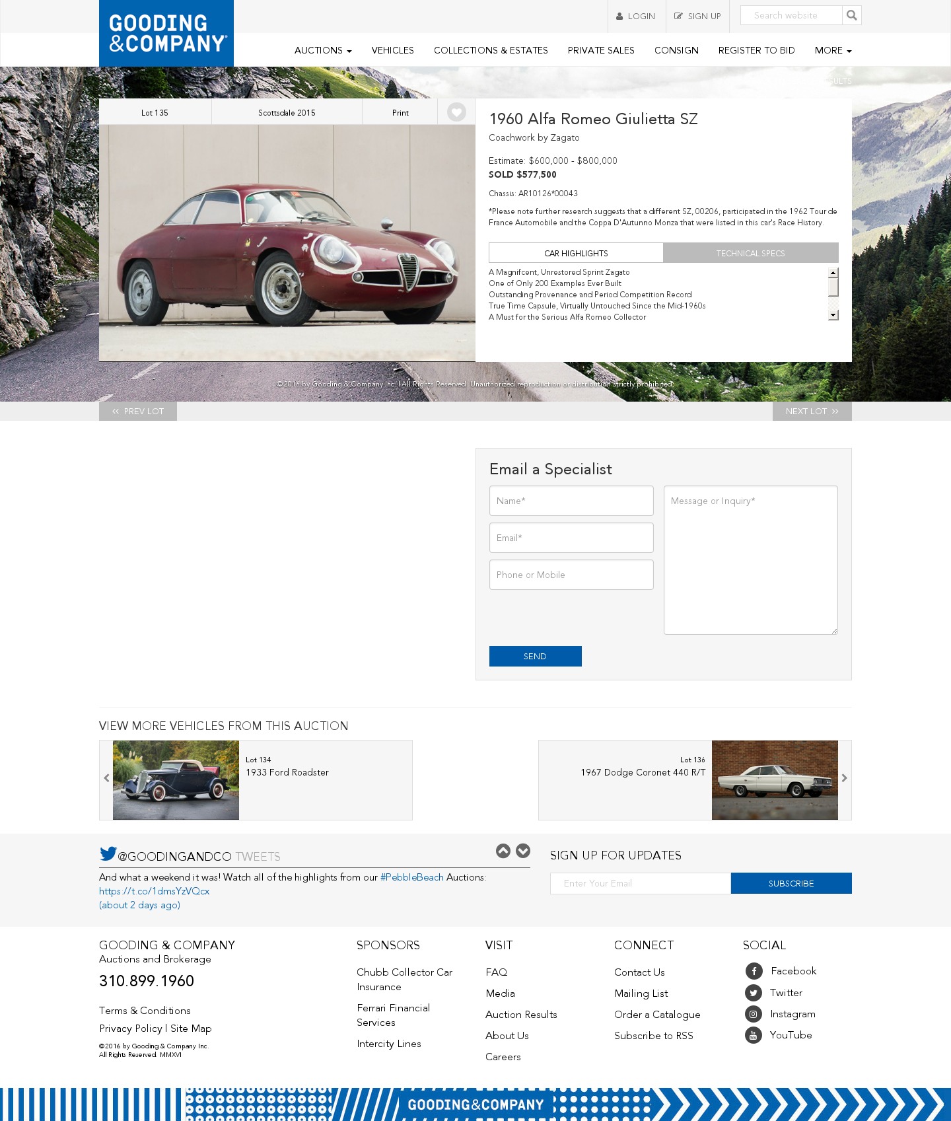
Task: Open Ferrari Financial Services sponsor link
Action: coord(393,1015)
